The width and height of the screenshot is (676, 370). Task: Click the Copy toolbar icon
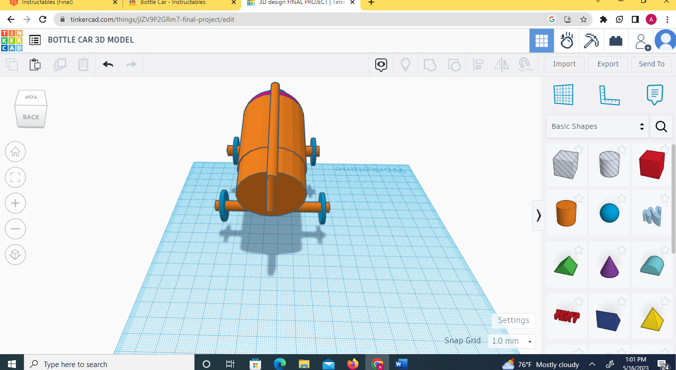tap(12, 64)
